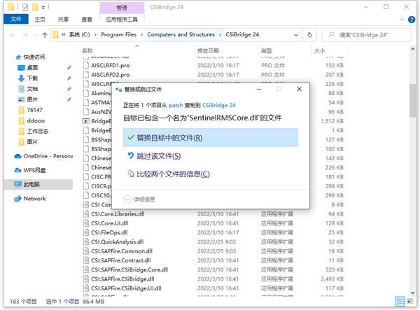This screenshot has width=420, height=310.
Task: Go forward with the forward arrow
Action: point(25,35)
